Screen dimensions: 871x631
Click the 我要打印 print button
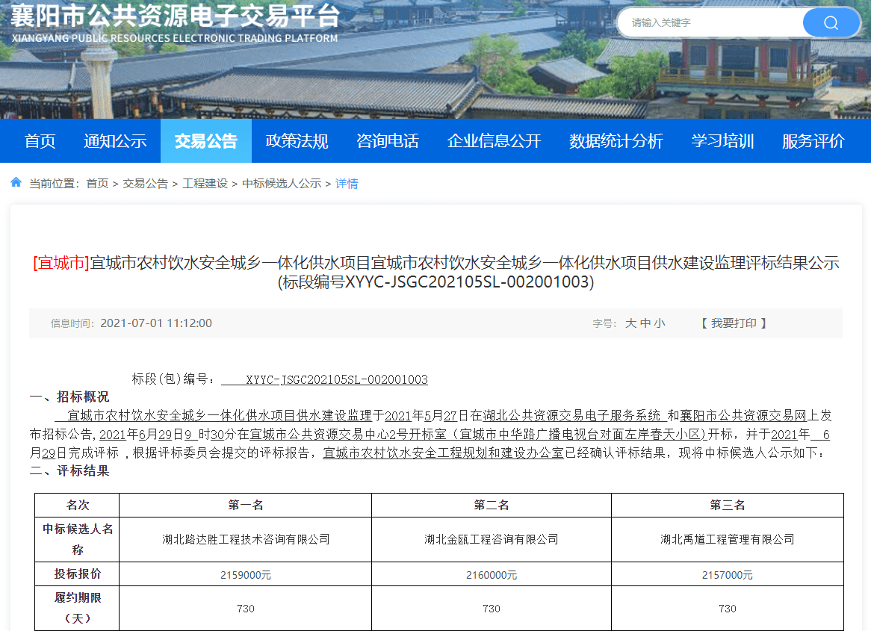[734, 323]
